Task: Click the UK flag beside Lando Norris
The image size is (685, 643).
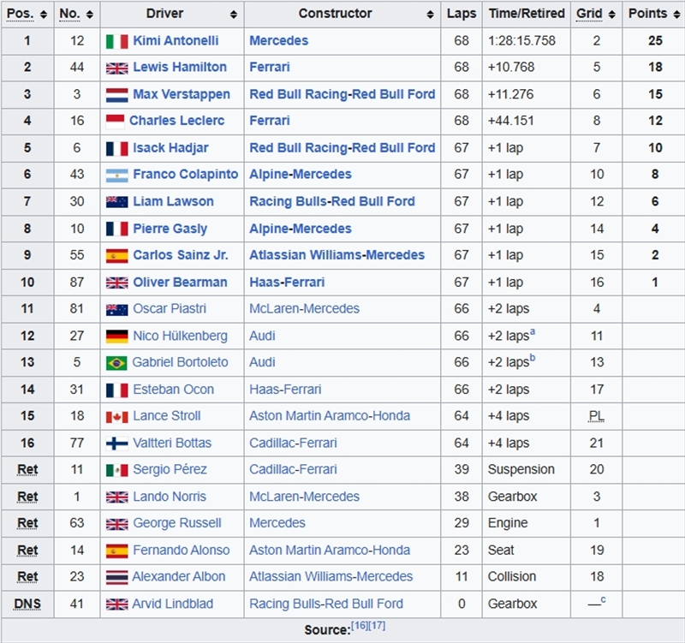Action: pos(117,497)
